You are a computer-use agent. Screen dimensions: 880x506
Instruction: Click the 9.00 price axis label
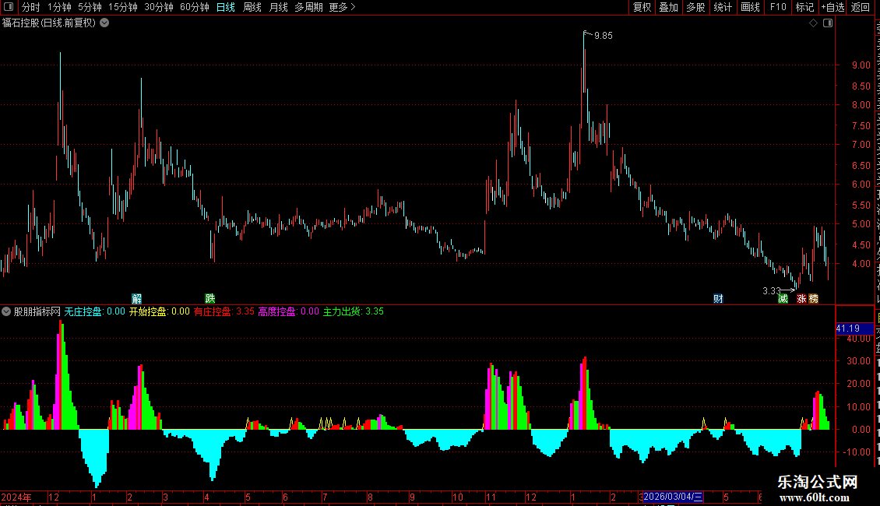(861, 65)
